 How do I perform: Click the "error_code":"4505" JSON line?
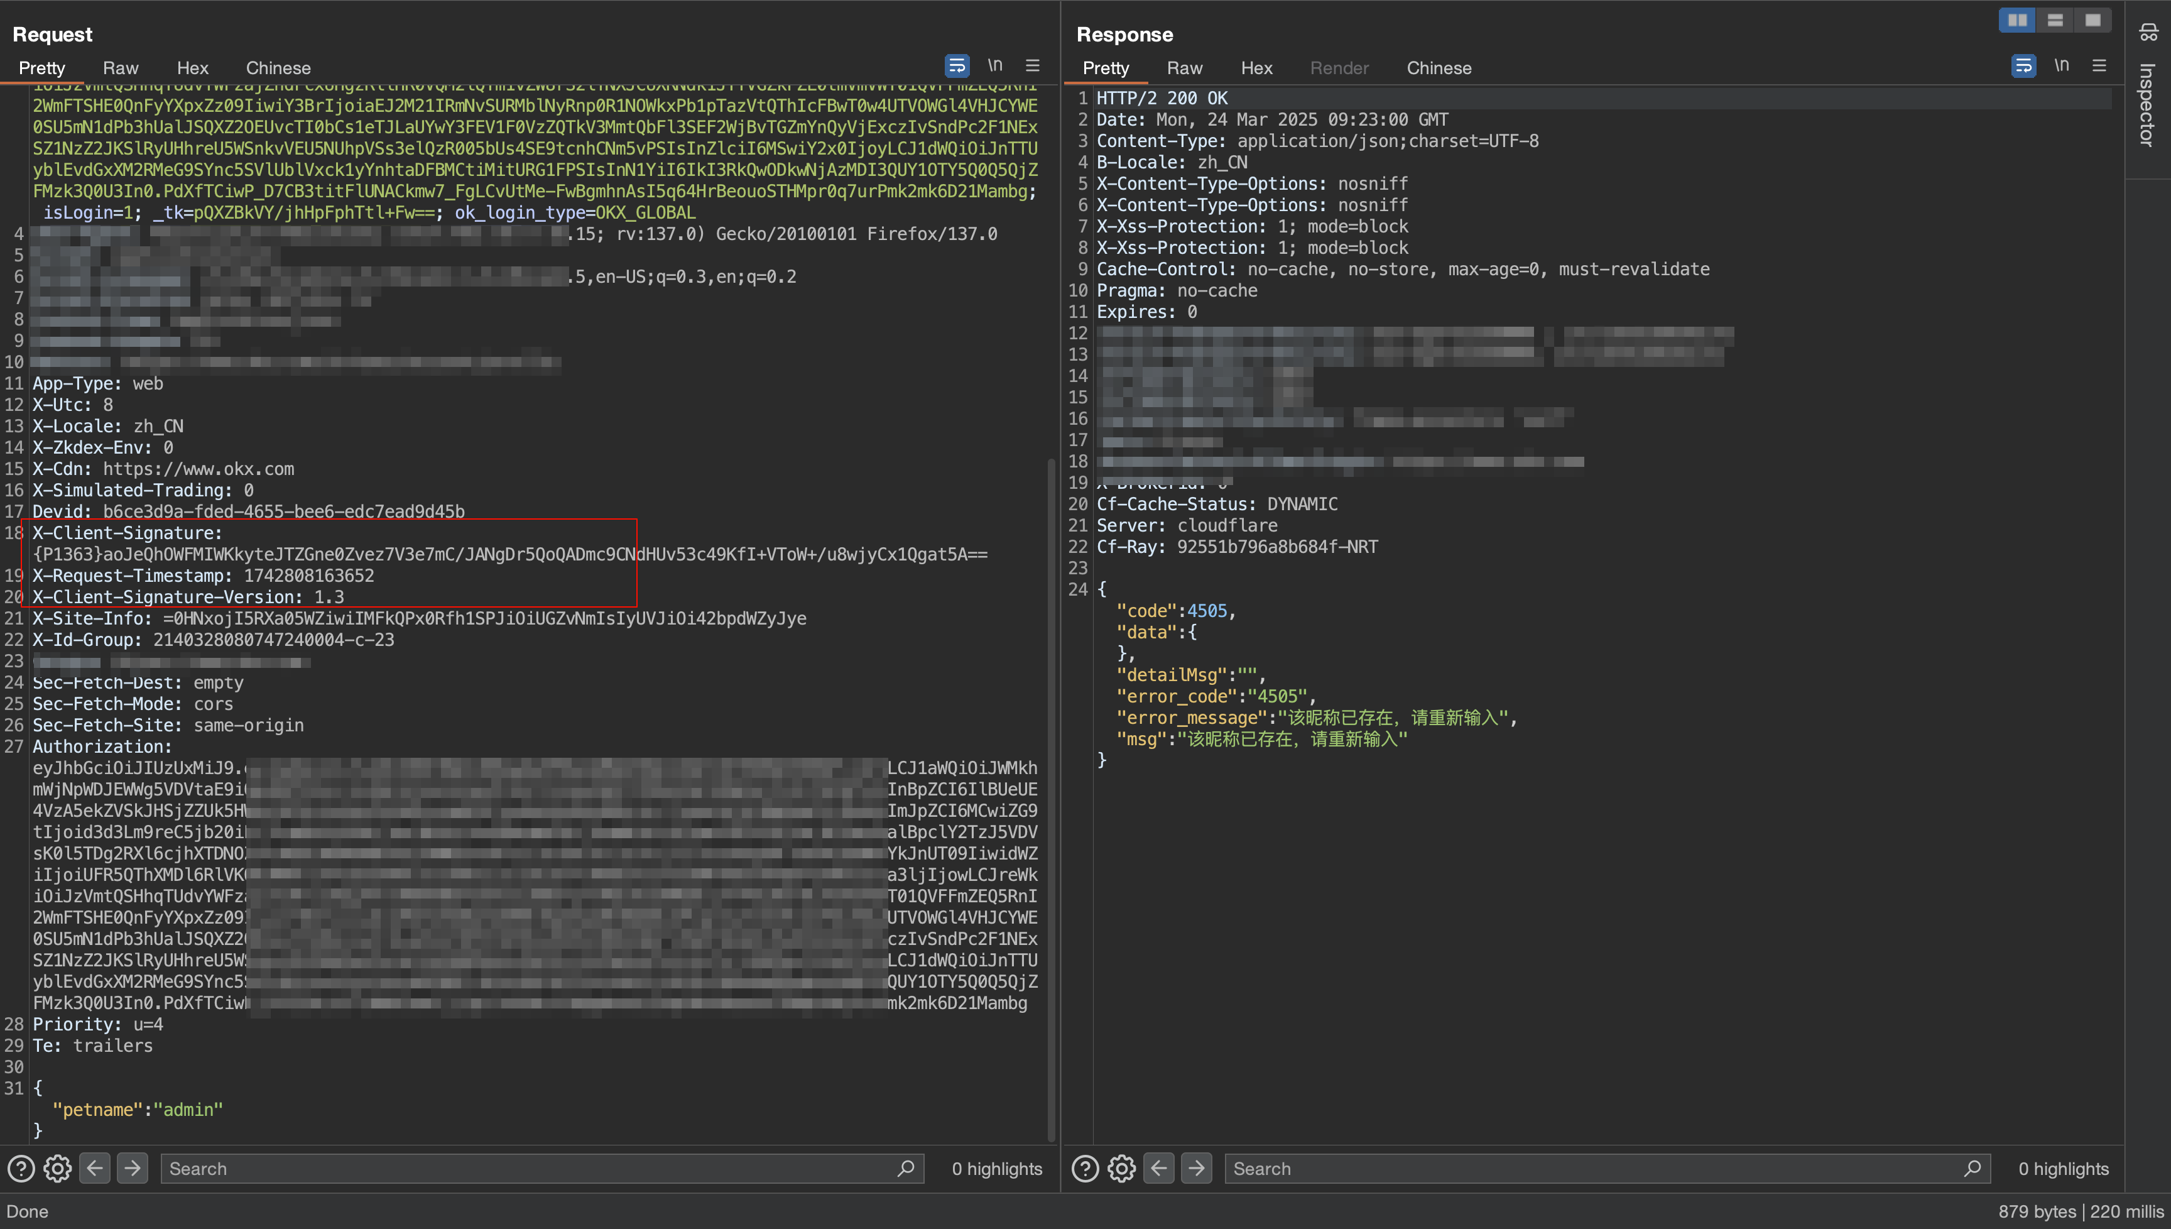(1216, 696)
